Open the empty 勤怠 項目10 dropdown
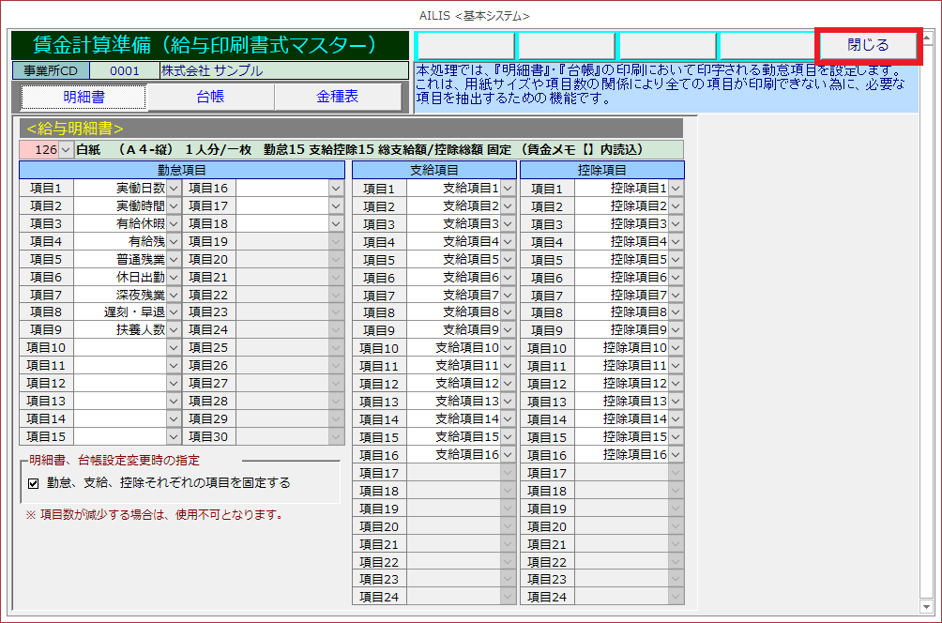Viewport: 942px width, 623px height. [x=174, y=347]
